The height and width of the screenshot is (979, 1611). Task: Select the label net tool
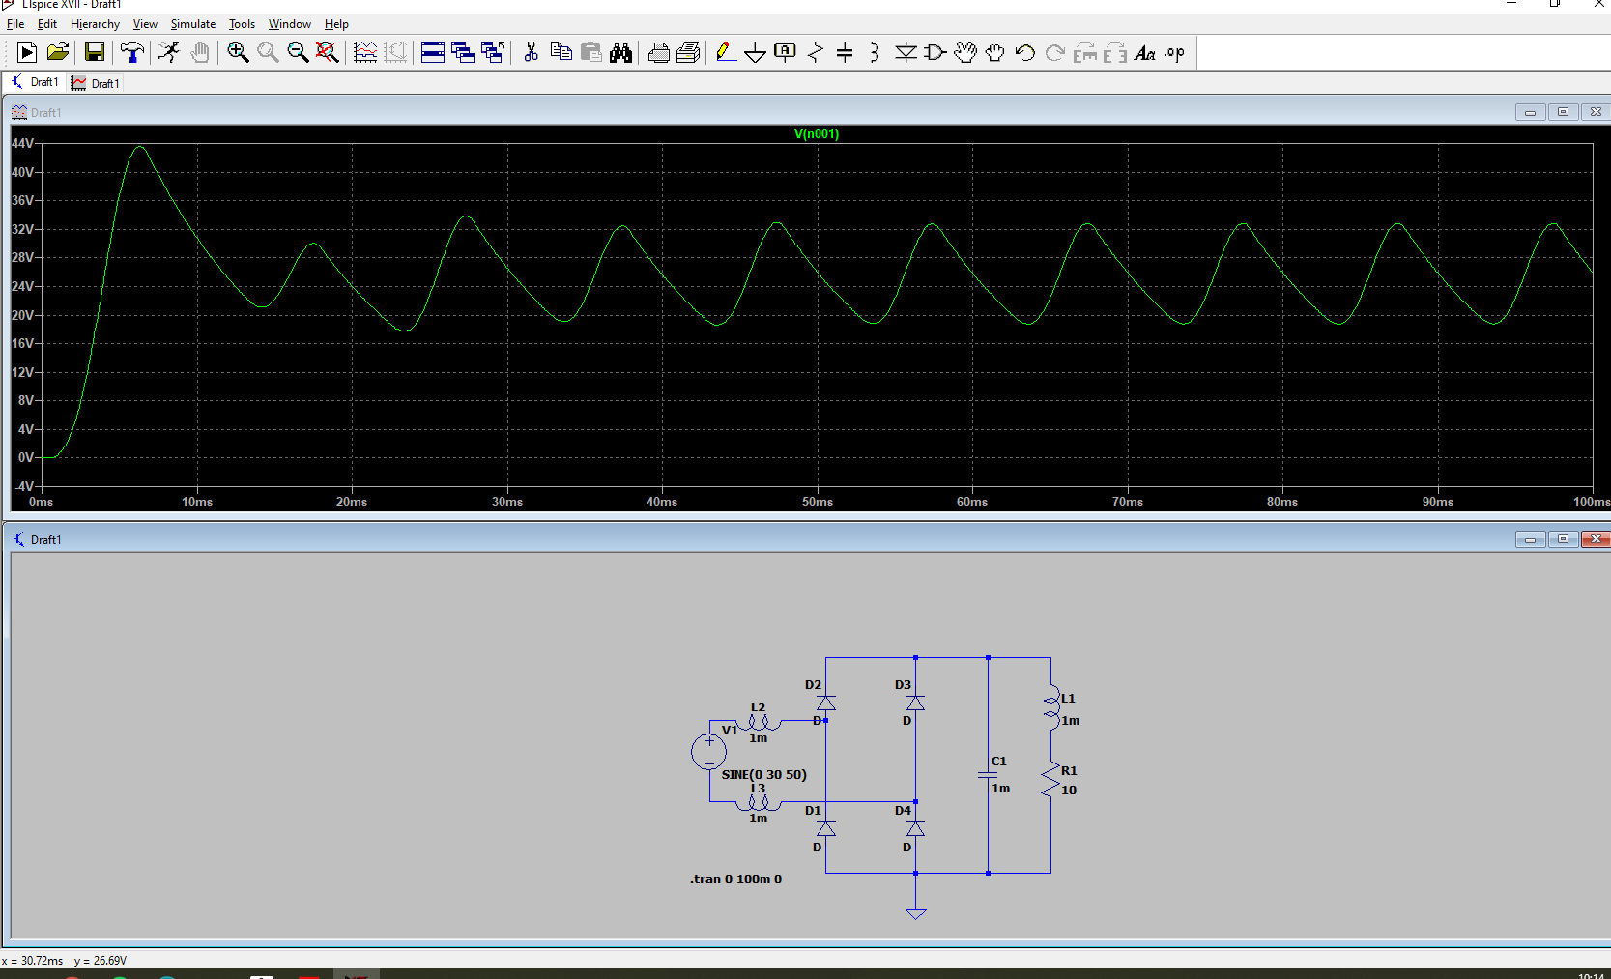[x=786, y=53]
